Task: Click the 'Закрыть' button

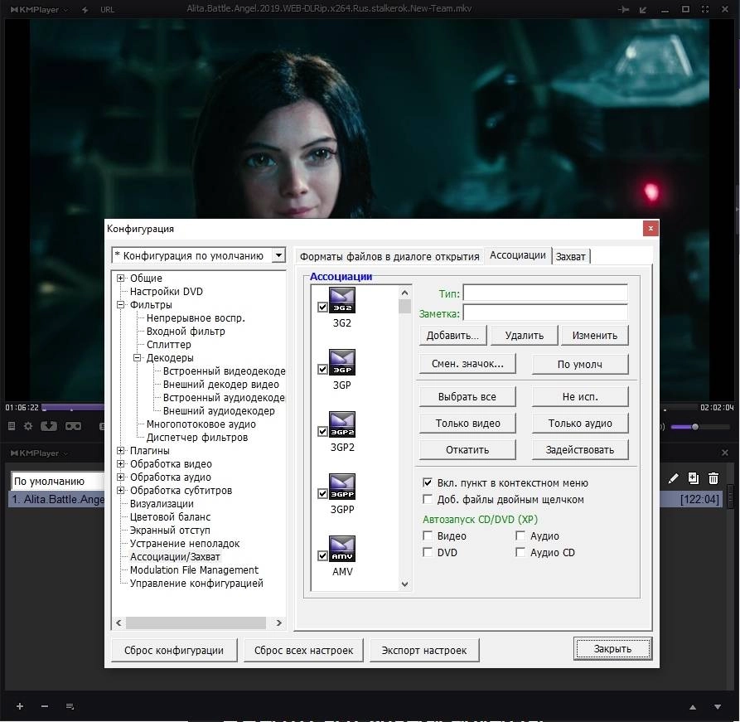Action: (612, 649)
